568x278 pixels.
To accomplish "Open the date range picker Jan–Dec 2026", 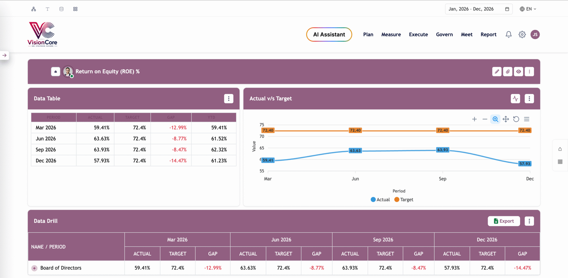I will tap(479, 9).
